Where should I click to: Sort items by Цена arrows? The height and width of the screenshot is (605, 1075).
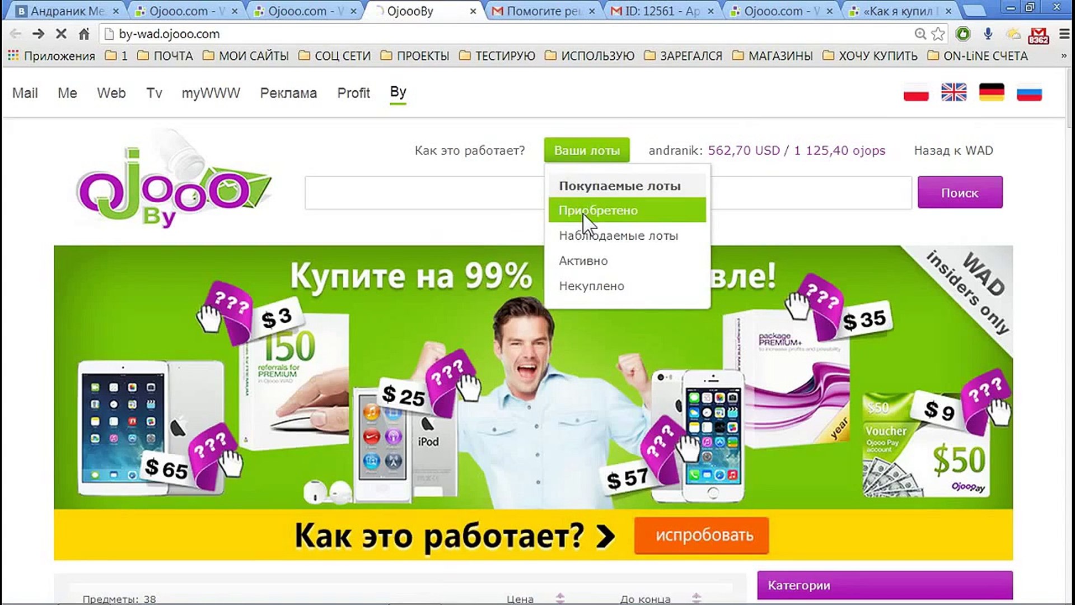click(560, 598)
